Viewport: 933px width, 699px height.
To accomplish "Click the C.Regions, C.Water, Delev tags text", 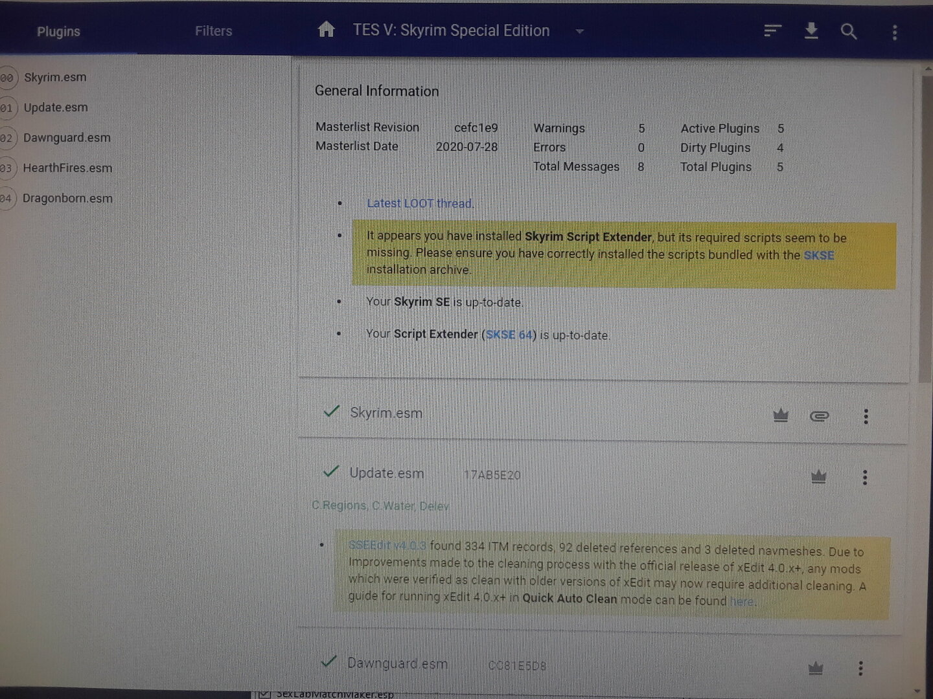I will 380,505.
